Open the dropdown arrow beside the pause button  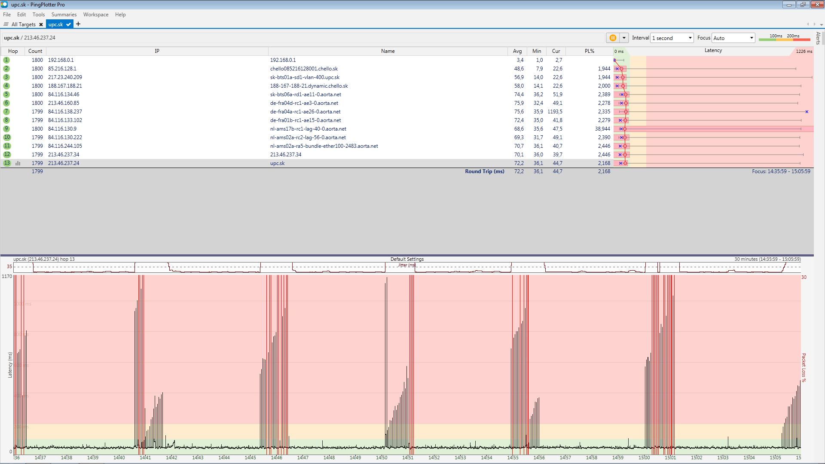pos(624,38)
